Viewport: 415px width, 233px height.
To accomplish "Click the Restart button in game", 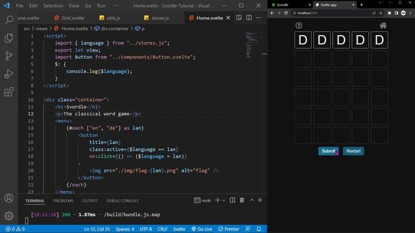I will pos(353,151).
